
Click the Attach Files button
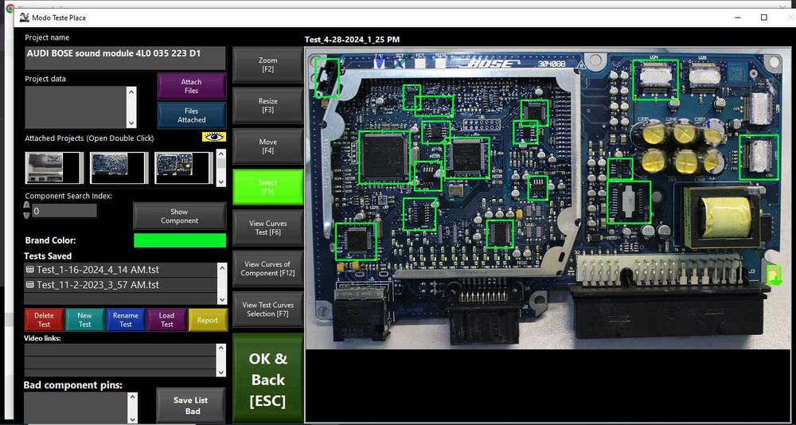[x=191, y=86]
